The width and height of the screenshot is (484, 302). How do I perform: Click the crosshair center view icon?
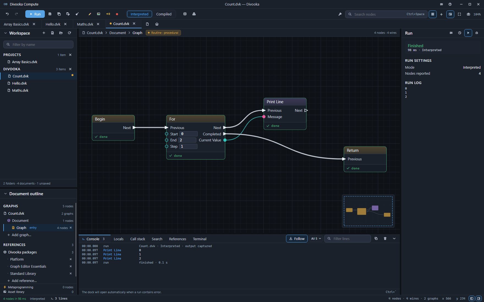[x=441, y=14]
